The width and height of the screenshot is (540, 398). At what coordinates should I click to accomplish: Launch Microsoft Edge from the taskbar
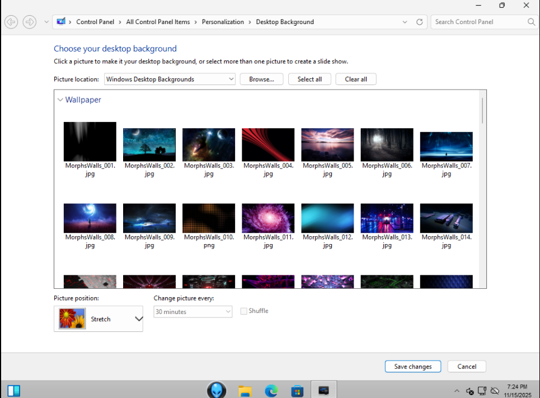tap(271, 390)
